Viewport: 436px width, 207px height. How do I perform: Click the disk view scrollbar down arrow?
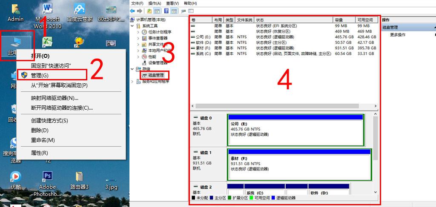point(375,192)
